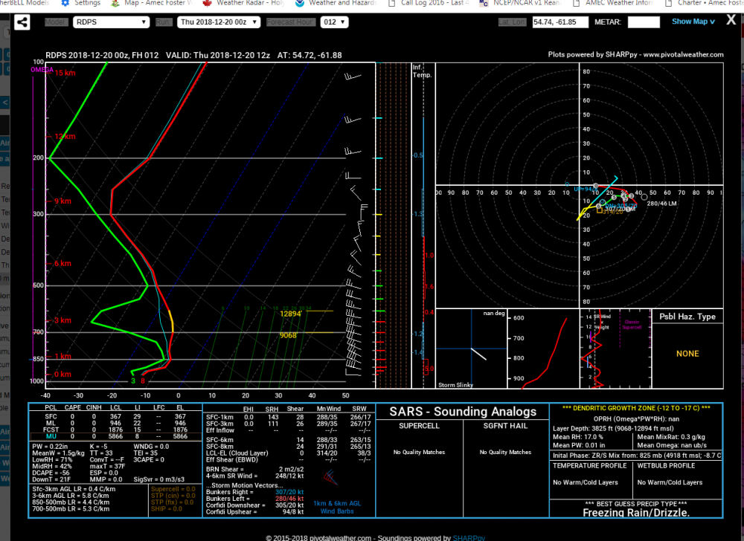Viewport: 744px width, 541px height.
Task: Click the METAR input box
Action: point(644,22)
